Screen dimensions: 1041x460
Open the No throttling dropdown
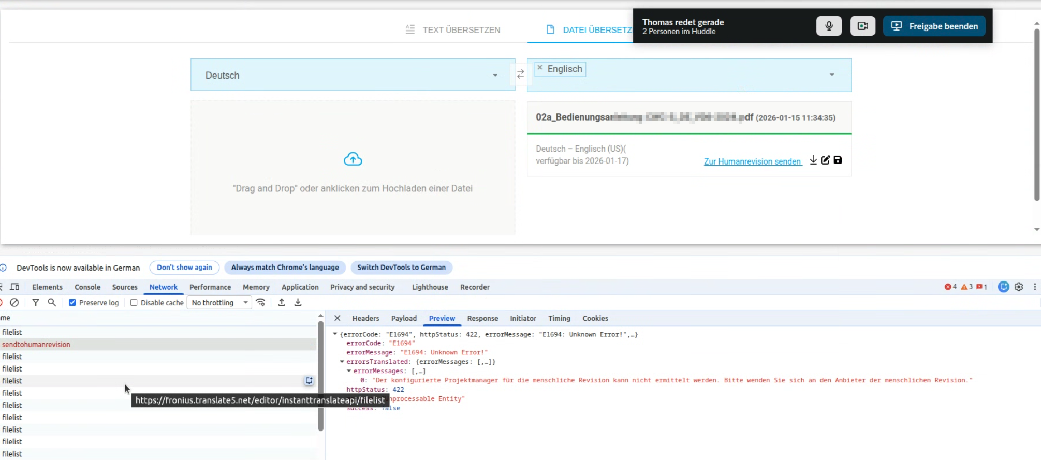[x=220, y=303]
